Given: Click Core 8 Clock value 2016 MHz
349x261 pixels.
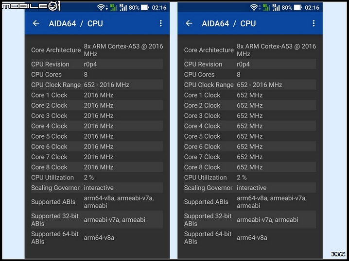Looking at the screenshot, I should pyautogui.click(x=99, y=167).
